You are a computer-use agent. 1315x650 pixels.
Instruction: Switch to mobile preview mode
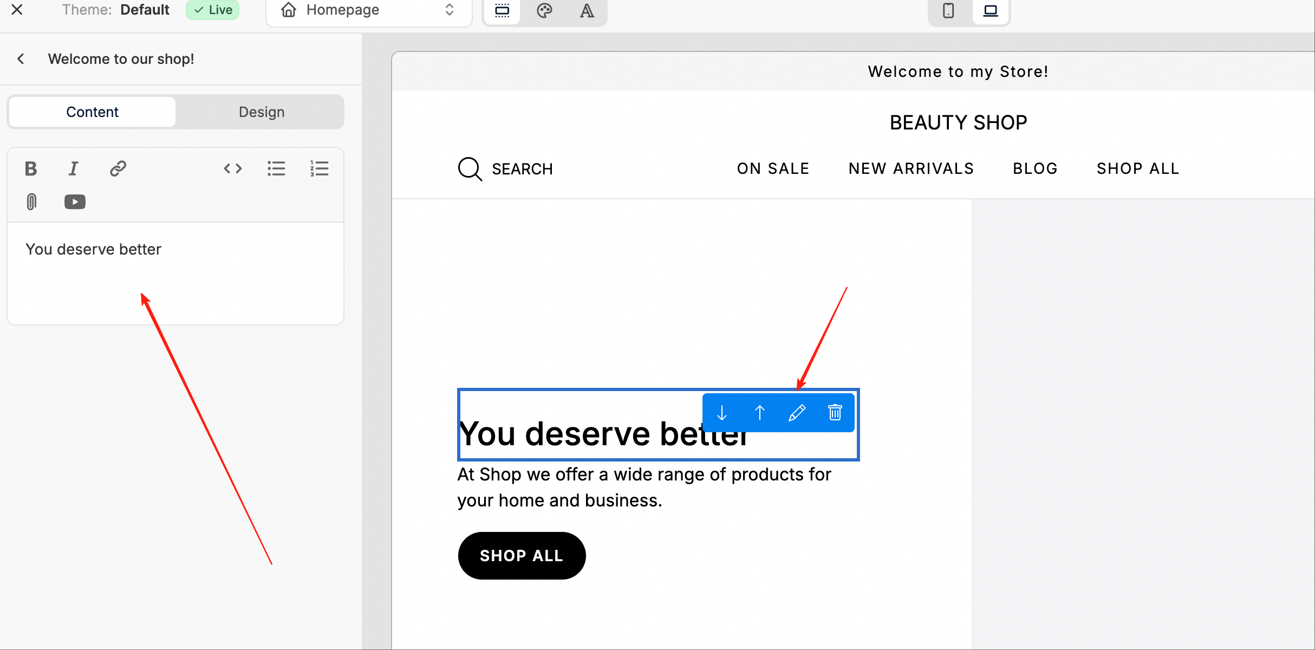(948, 10)
